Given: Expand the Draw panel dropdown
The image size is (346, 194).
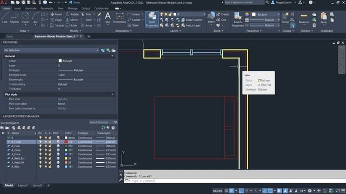Looking at the screenshot, I should point(24,31).
